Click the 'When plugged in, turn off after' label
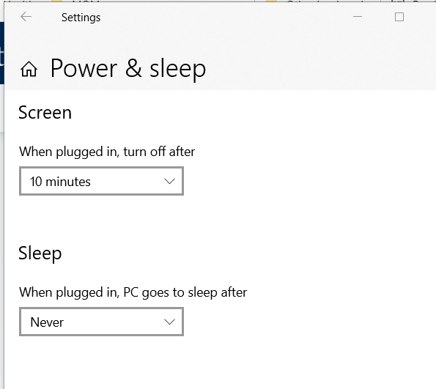The height and width of the screenshot is (389, 436). (107, 152)
